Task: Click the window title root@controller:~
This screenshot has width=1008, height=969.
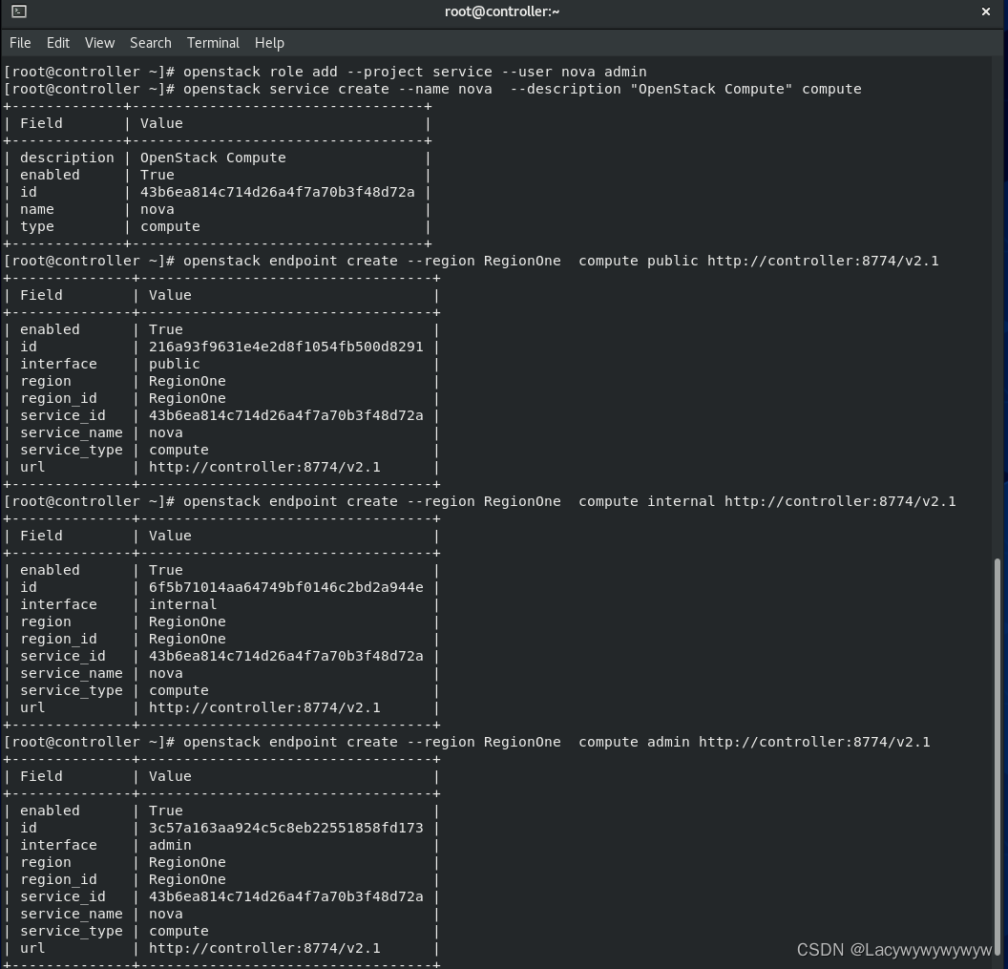Action: [502, 11]
